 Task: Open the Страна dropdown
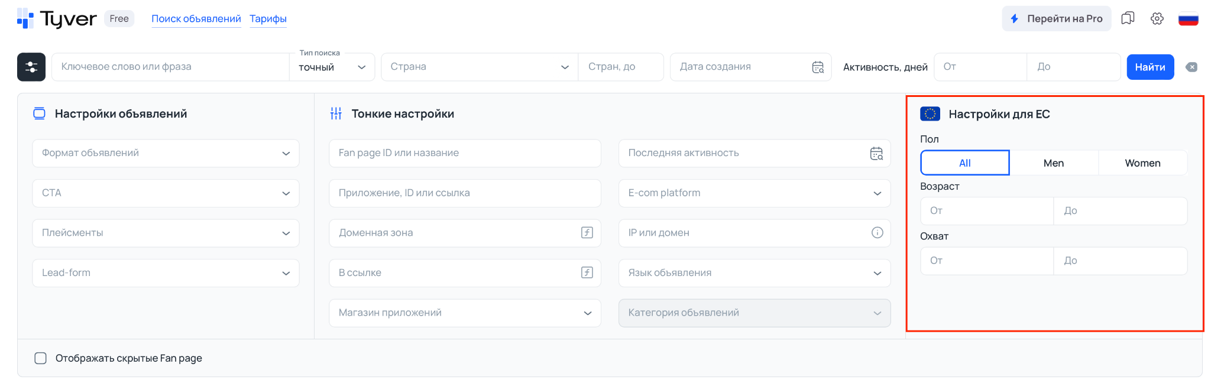click(x=480, y=67)
